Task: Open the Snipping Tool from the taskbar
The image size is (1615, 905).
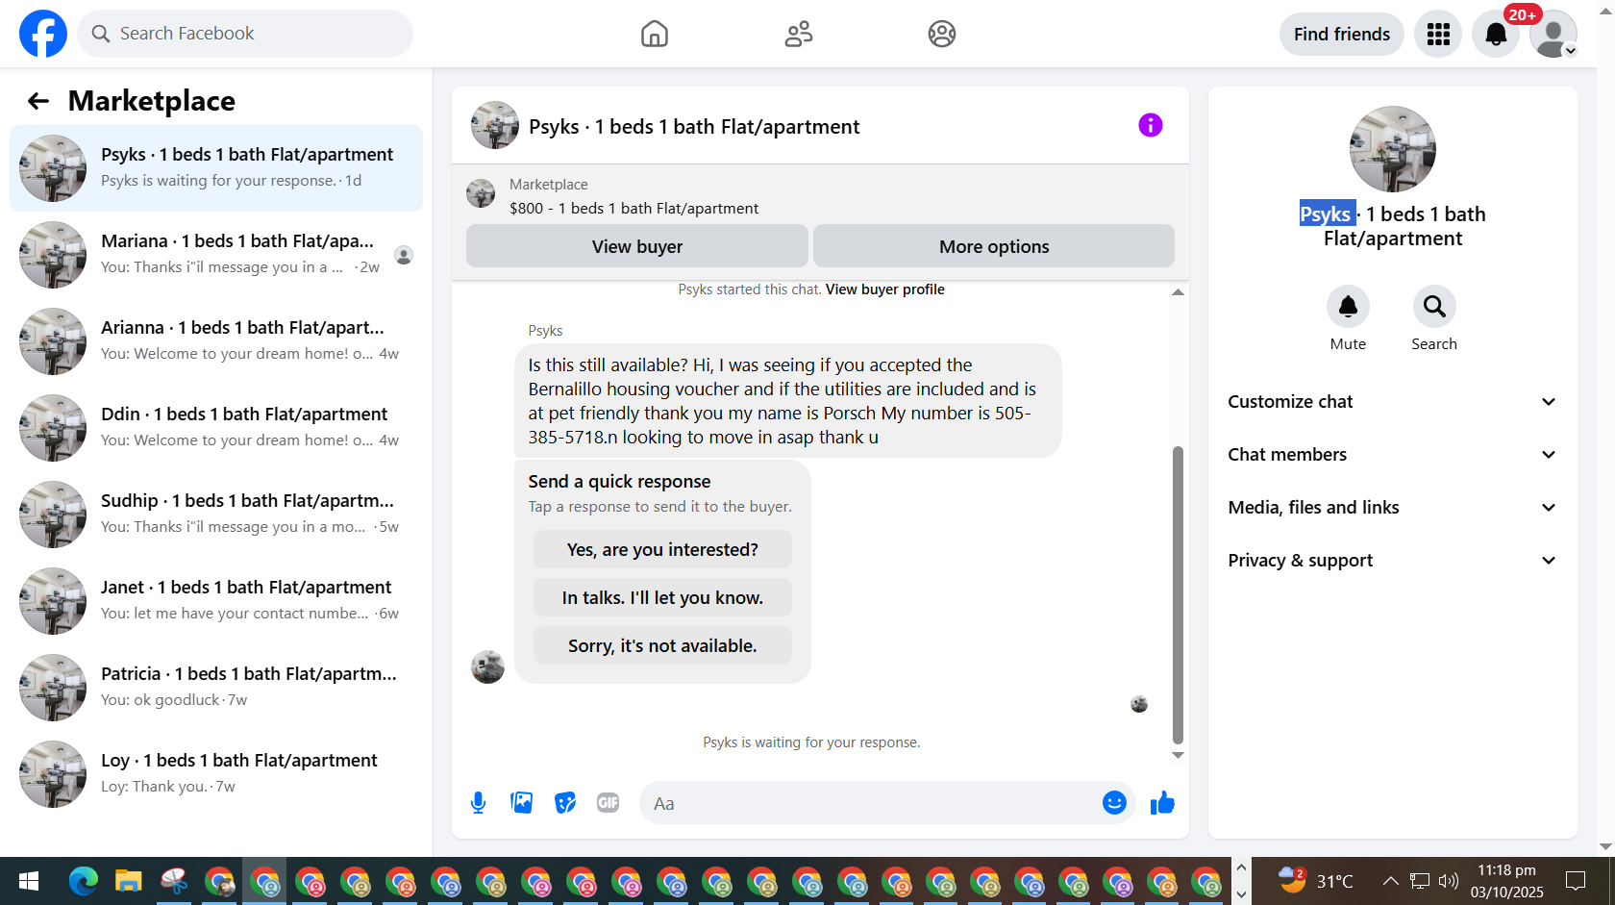Action: click(174, 881)
